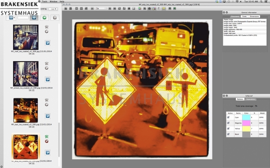Click the zoom in plus toolbar icon
The height and width of the screenshot is (168, 270).
(x=110, y=9)
